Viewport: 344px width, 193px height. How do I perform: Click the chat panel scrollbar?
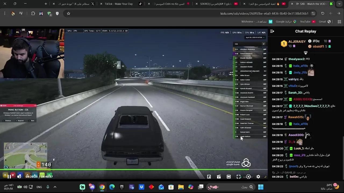(343, 158)
